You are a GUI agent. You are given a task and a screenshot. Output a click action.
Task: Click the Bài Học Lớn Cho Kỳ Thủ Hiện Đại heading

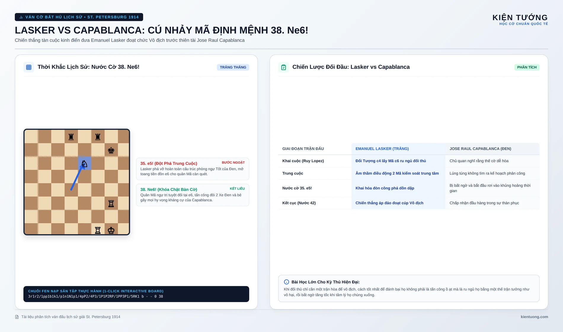pos(325,282)
